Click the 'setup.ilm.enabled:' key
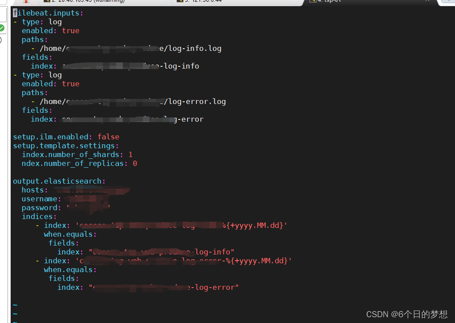This screenshot has height=323, width=455. pos(53,137)
